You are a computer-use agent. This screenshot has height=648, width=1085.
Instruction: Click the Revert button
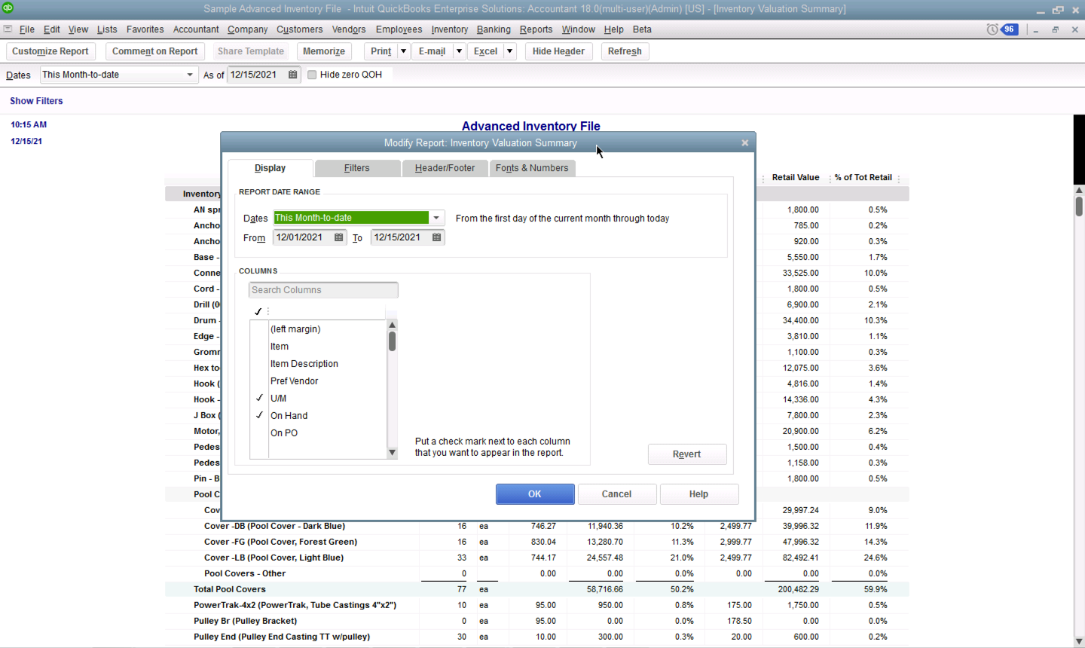(x=686, y=454)
